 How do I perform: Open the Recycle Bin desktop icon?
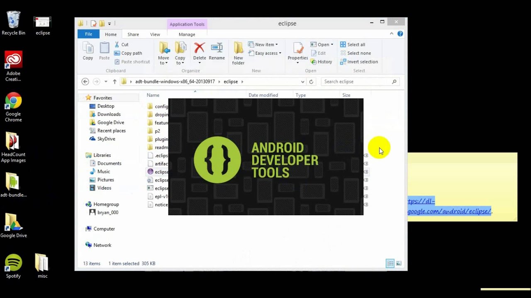coord(13,23)
